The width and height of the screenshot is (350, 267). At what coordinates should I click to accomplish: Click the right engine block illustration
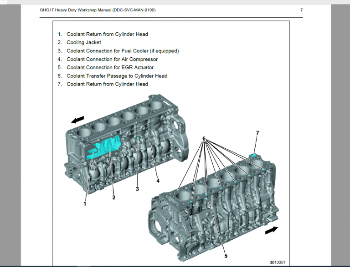pos(213,208)
